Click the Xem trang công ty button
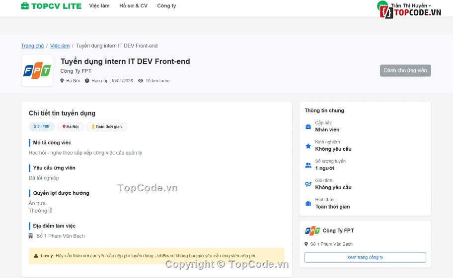Screen dimensions: 453x278 point(365,257)
